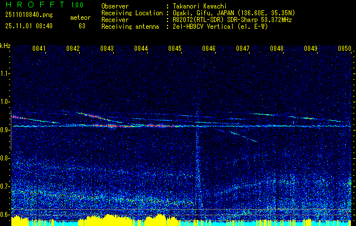Image resolution: width=356 pixels, height=226 pixels.
Task: Click the 1.1 kHz axis label
Action: click(x=5, y=73)
